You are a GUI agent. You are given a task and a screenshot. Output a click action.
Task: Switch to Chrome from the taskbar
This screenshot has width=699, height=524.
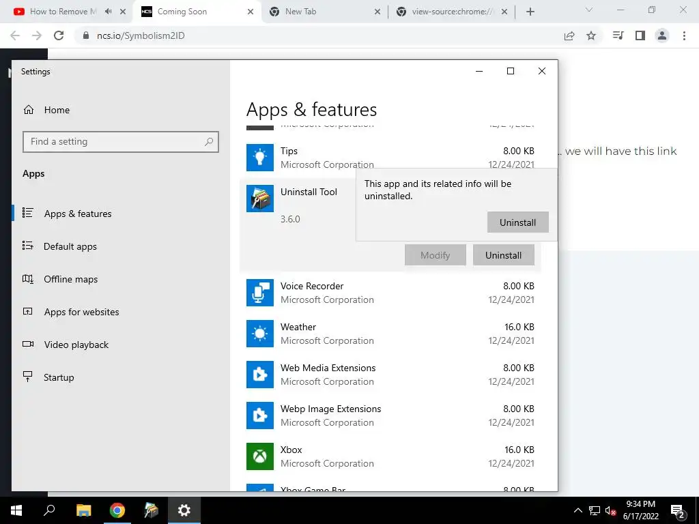tap(117, 510)
